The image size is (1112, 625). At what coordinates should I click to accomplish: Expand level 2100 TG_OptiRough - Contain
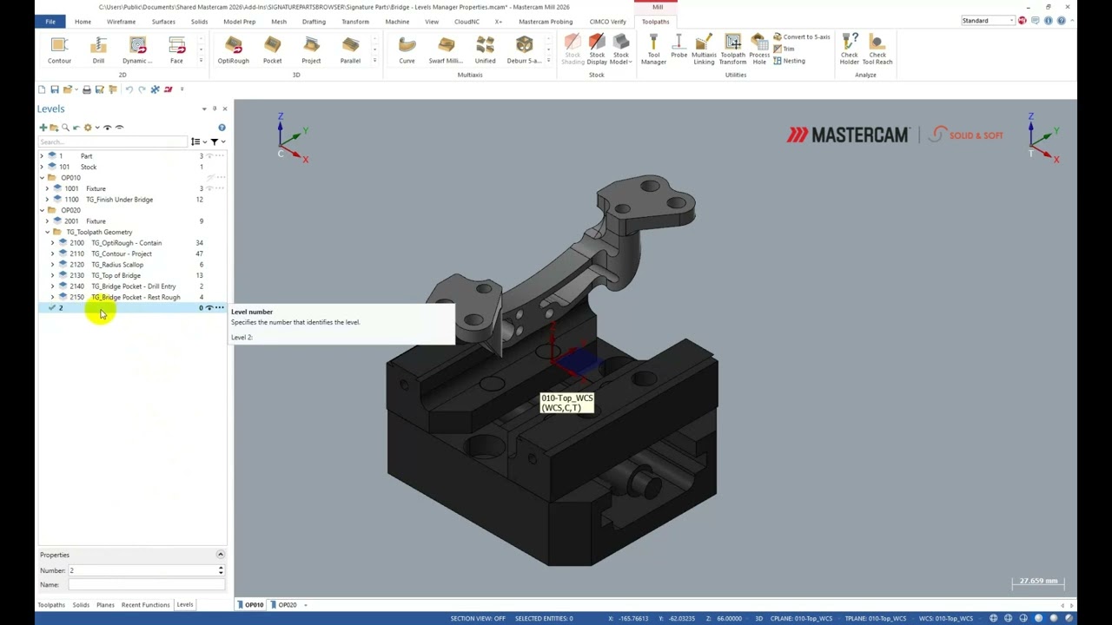[x=52, y=243]
